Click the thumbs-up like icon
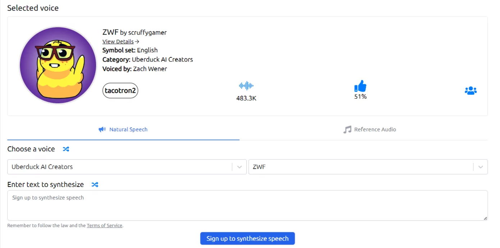 pyautogui.click(x=360, y=86)
